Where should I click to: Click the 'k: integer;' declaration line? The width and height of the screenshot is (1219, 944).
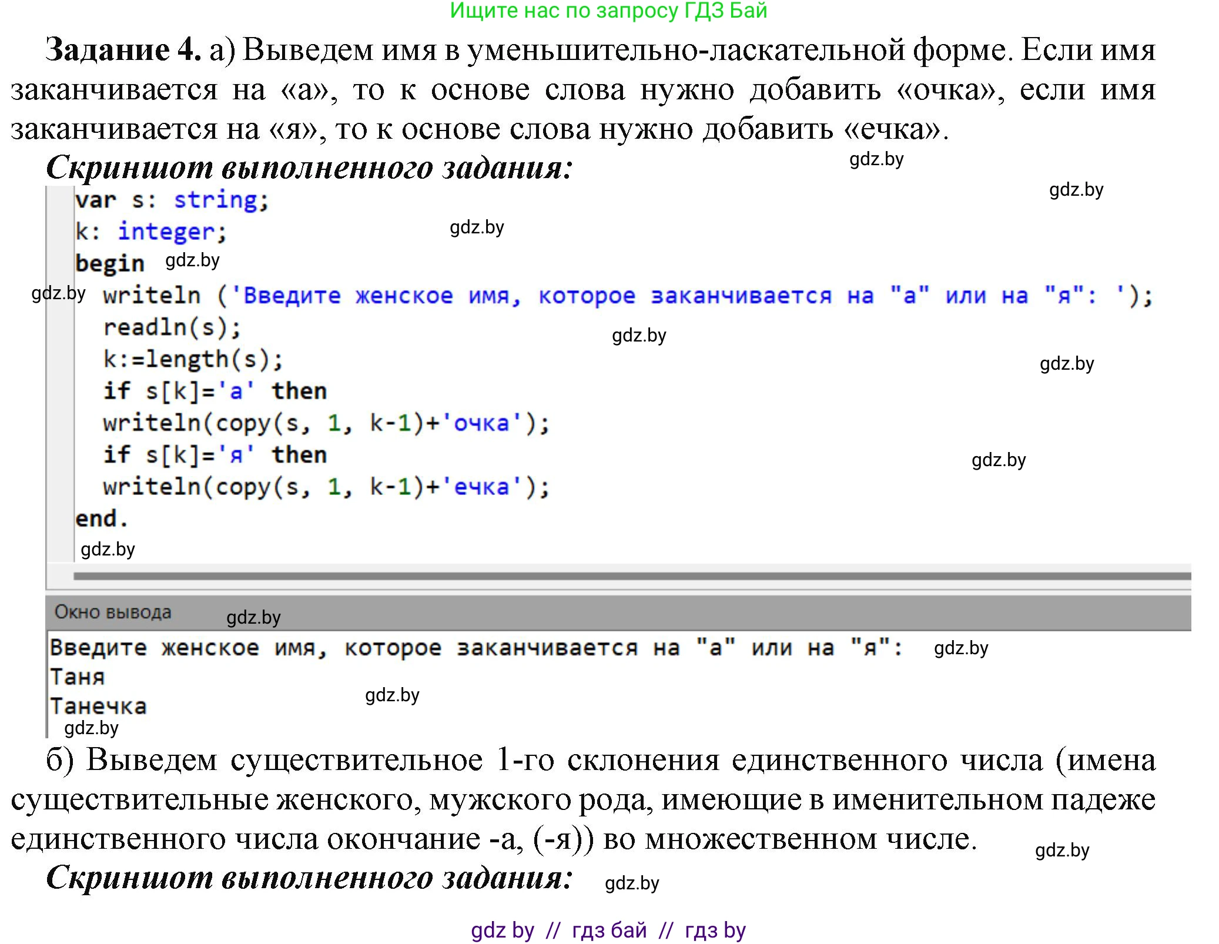click(150, 232)
